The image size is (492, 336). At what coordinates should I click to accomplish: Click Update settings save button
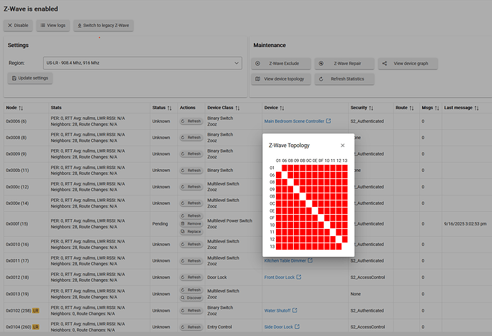pos(30,78)
